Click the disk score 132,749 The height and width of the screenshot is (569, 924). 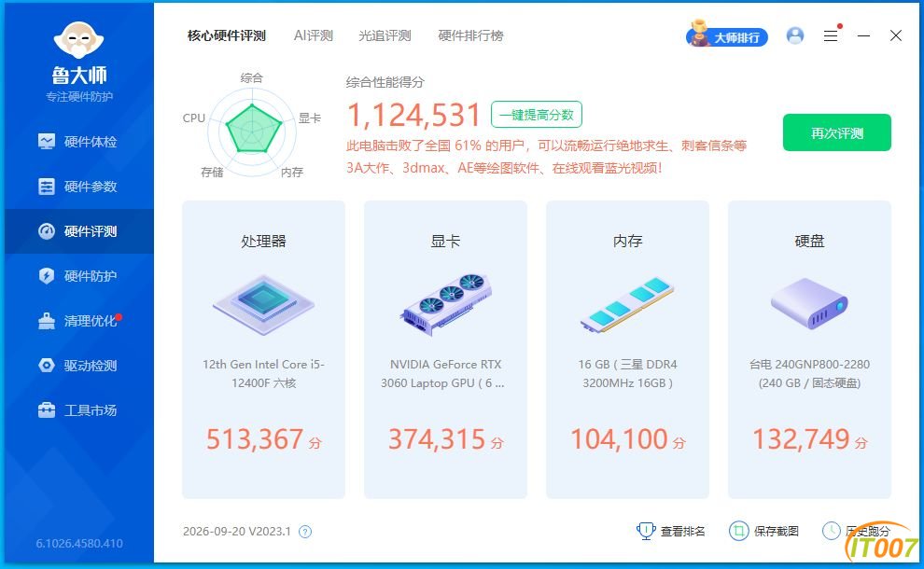coord(801,438)
